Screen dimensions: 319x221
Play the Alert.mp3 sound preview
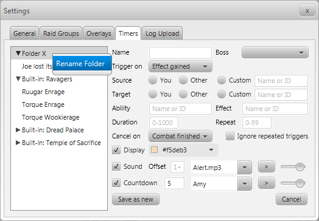click(x=267, y=166)
